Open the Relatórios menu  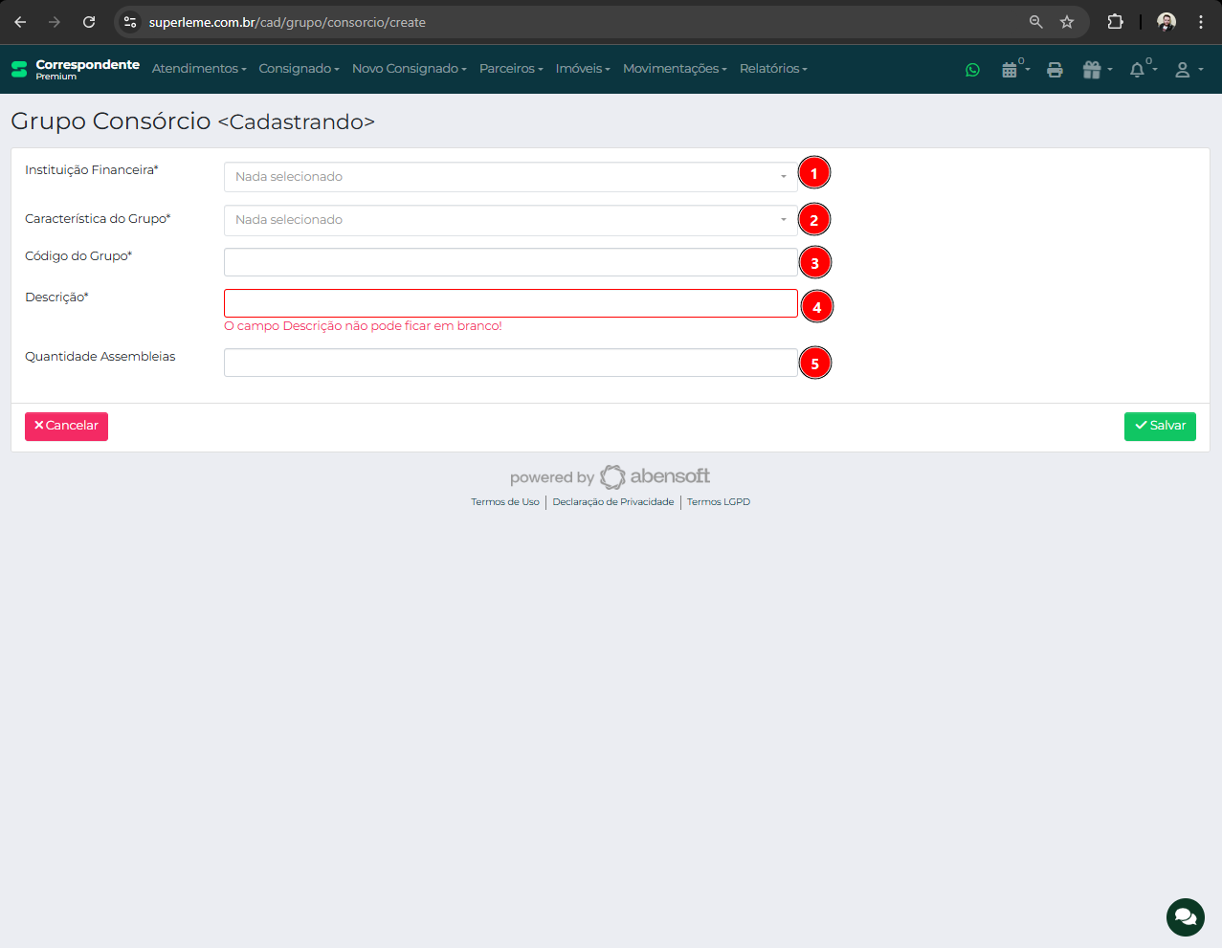pos(772,69)
